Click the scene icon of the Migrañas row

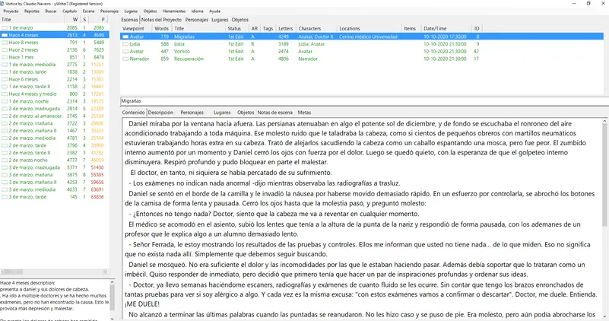[125, 37]
